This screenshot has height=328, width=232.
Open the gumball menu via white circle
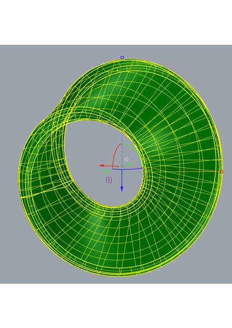pyautogui.click(x=126, y=160)
